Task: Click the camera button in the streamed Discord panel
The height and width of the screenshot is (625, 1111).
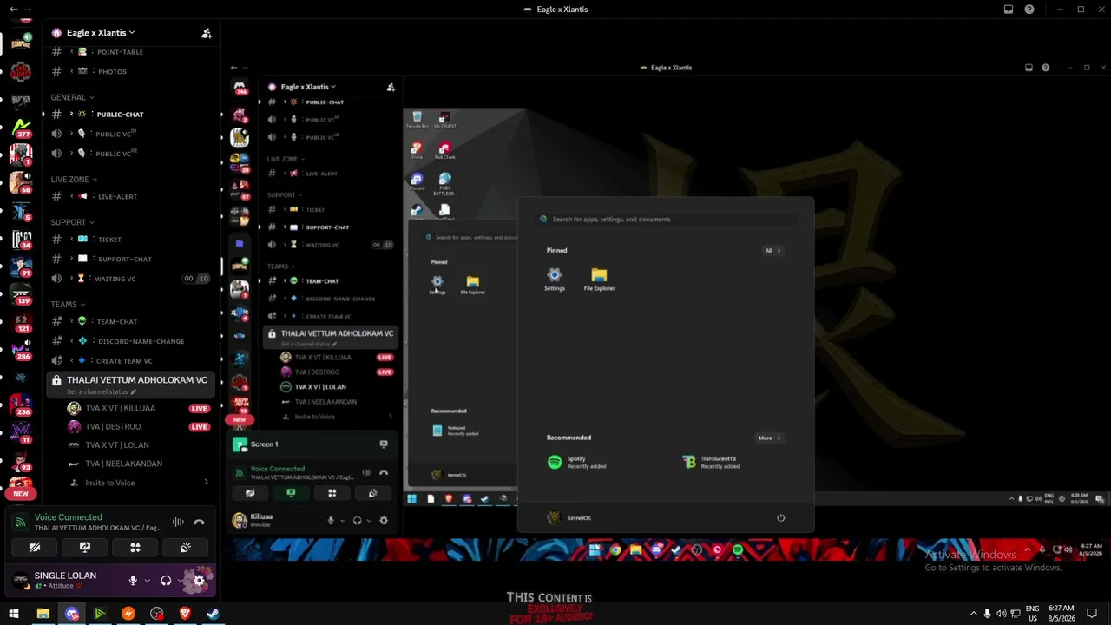Action: click(250, 493)
